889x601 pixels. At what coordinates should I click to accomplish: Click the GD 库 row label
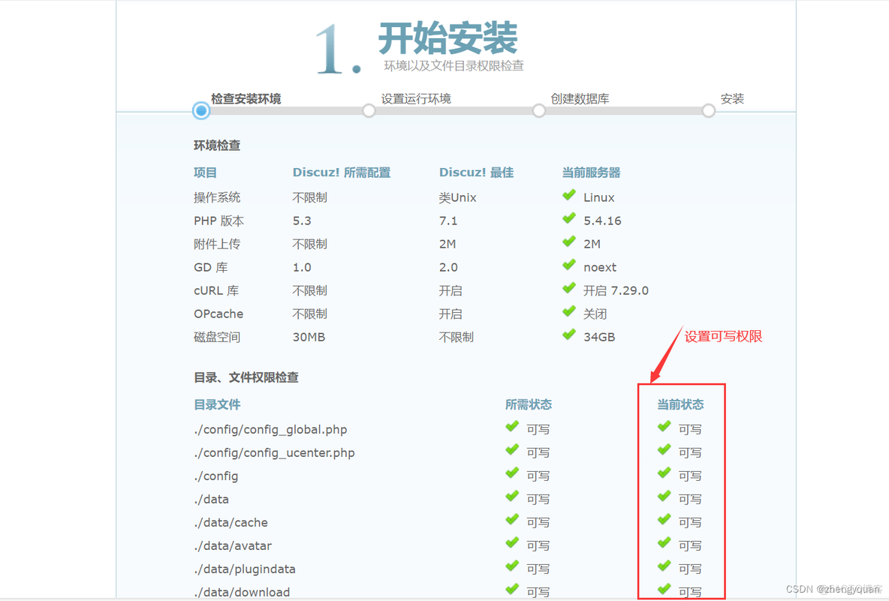[210, 267]
